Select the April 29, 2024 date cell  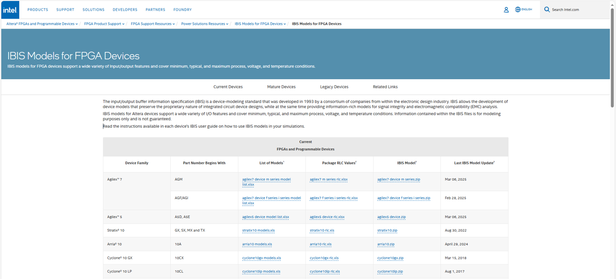pyautogui.click(x=474, y=244)
